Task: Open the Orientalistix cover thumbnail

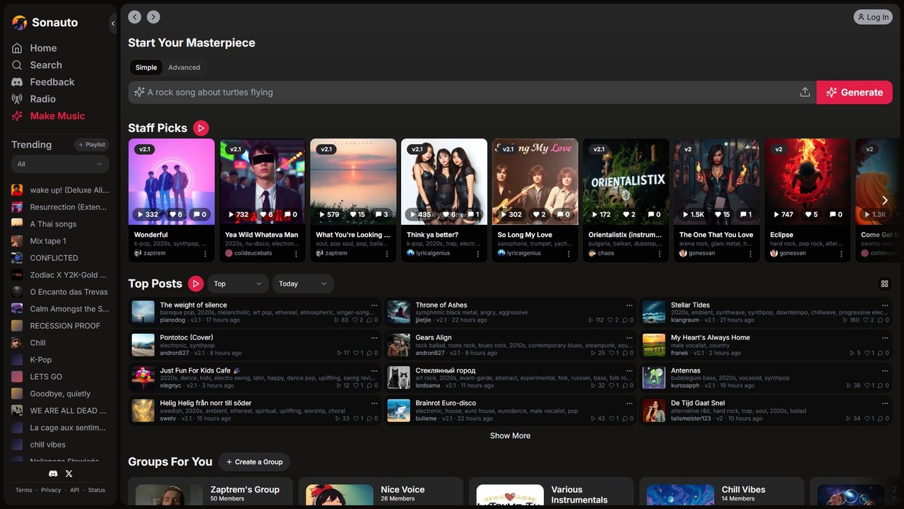Action: pyautogui.click(x=626, y=182)
